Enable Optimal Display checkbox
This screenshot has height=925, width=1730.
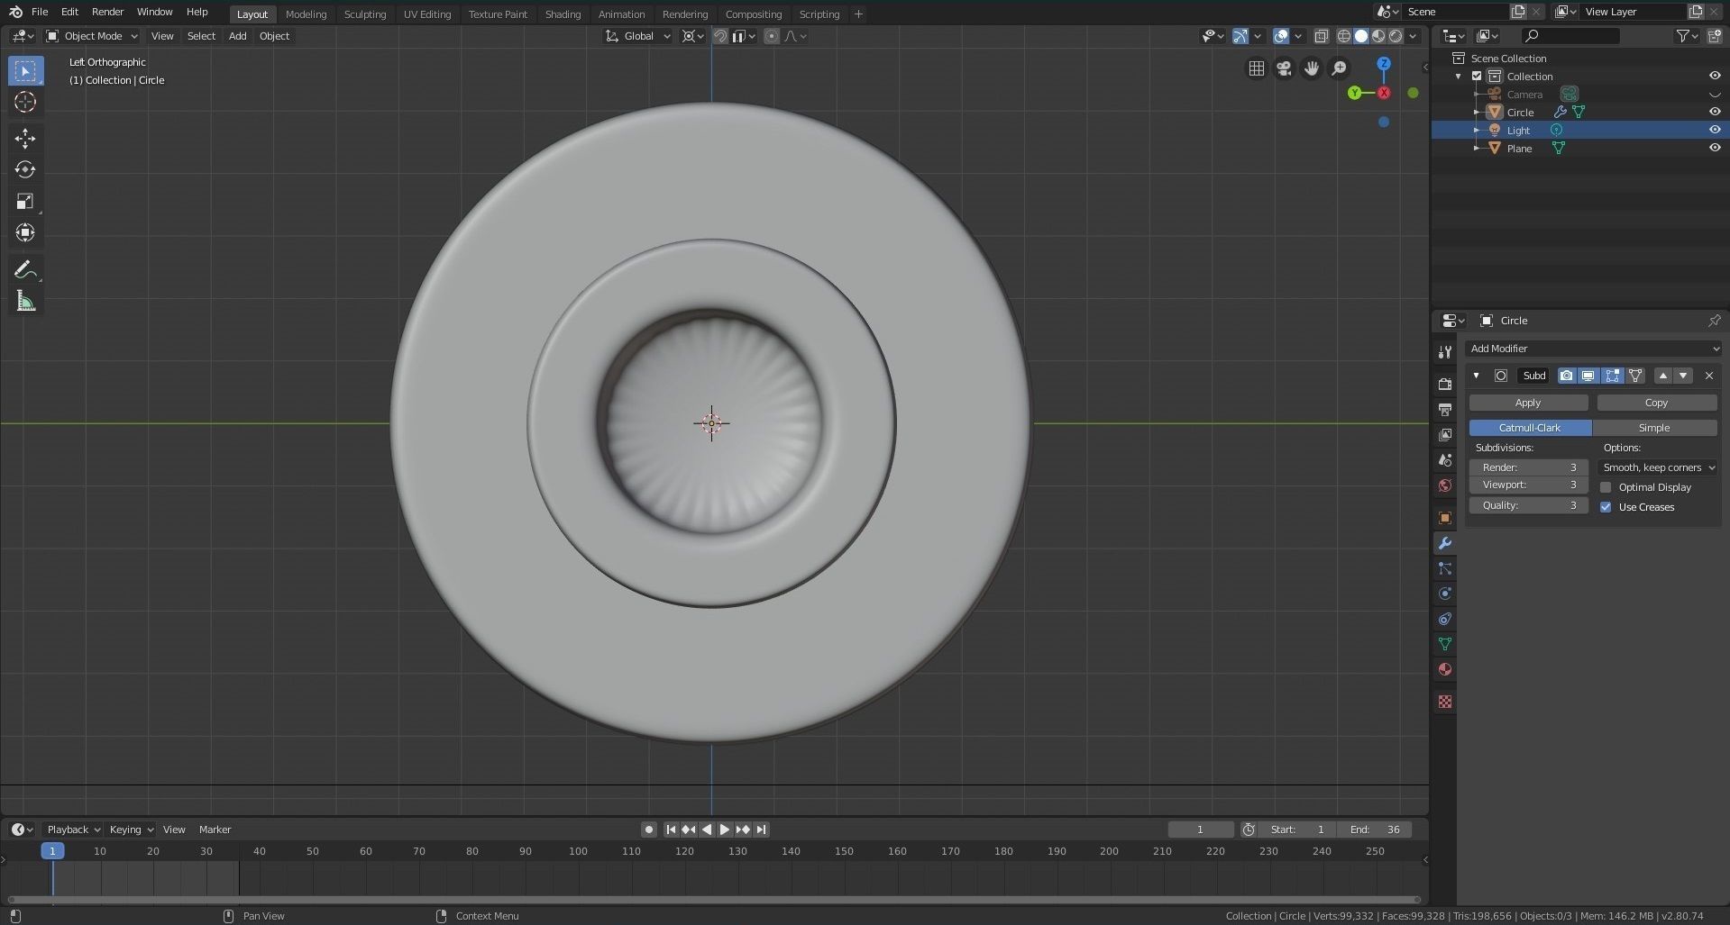[1606, 486]
